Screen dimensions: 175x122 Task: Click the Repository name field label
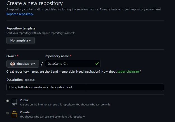click(x=57, y=56)
